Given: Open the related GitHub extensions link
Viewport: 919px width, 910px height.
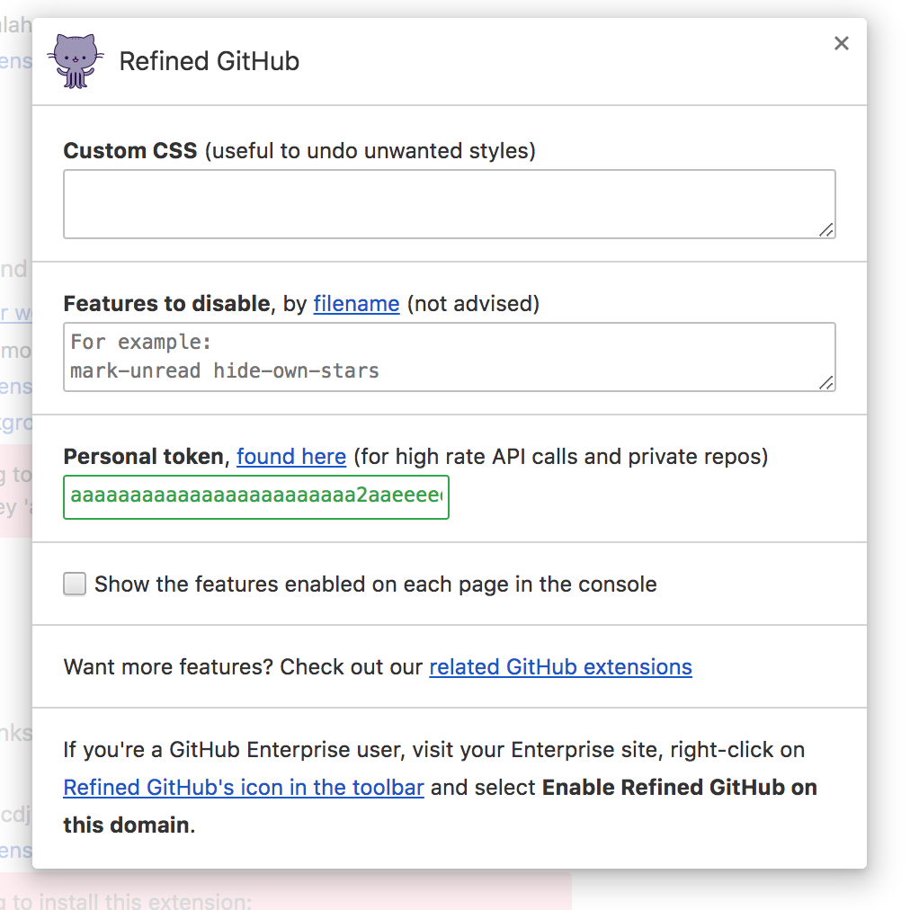Looking at the screenshot, I should tap(560, 667).
